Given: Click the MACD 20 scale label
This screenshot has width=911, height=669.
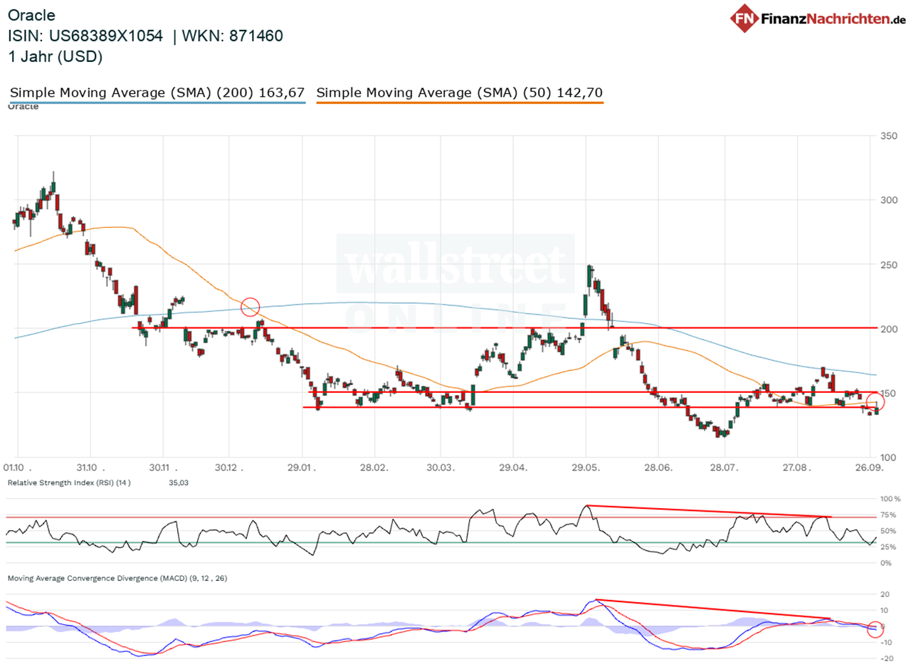Looking at the screenshot, I should 884,594.
